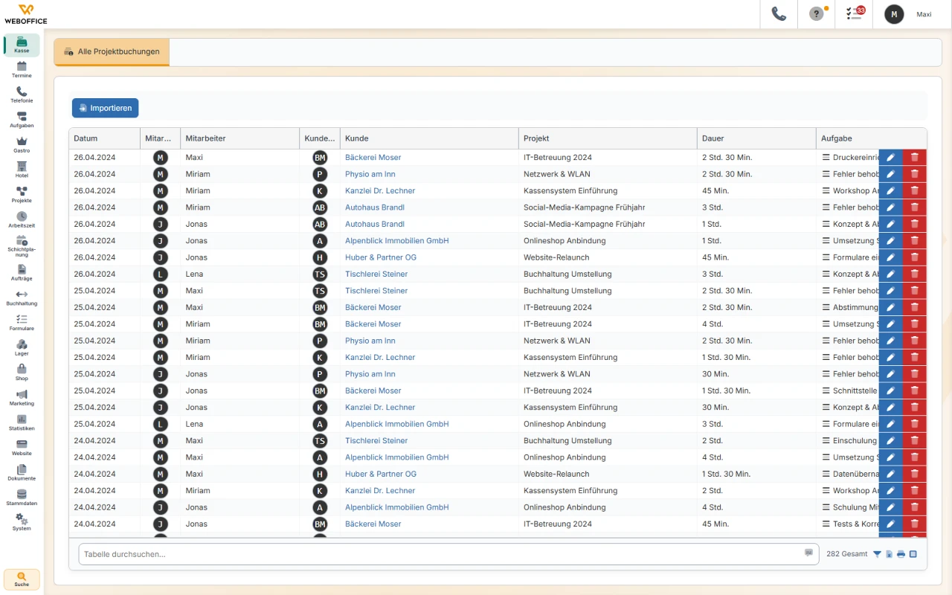
Task: Open Tischlerei Steiner link in Lena's 26.04.2024 row
Action: click(x=376, y=274)
